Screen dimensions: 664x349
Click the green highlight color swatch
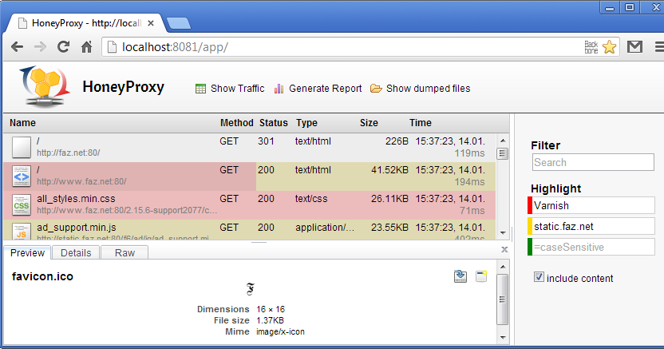coord(529,247)
